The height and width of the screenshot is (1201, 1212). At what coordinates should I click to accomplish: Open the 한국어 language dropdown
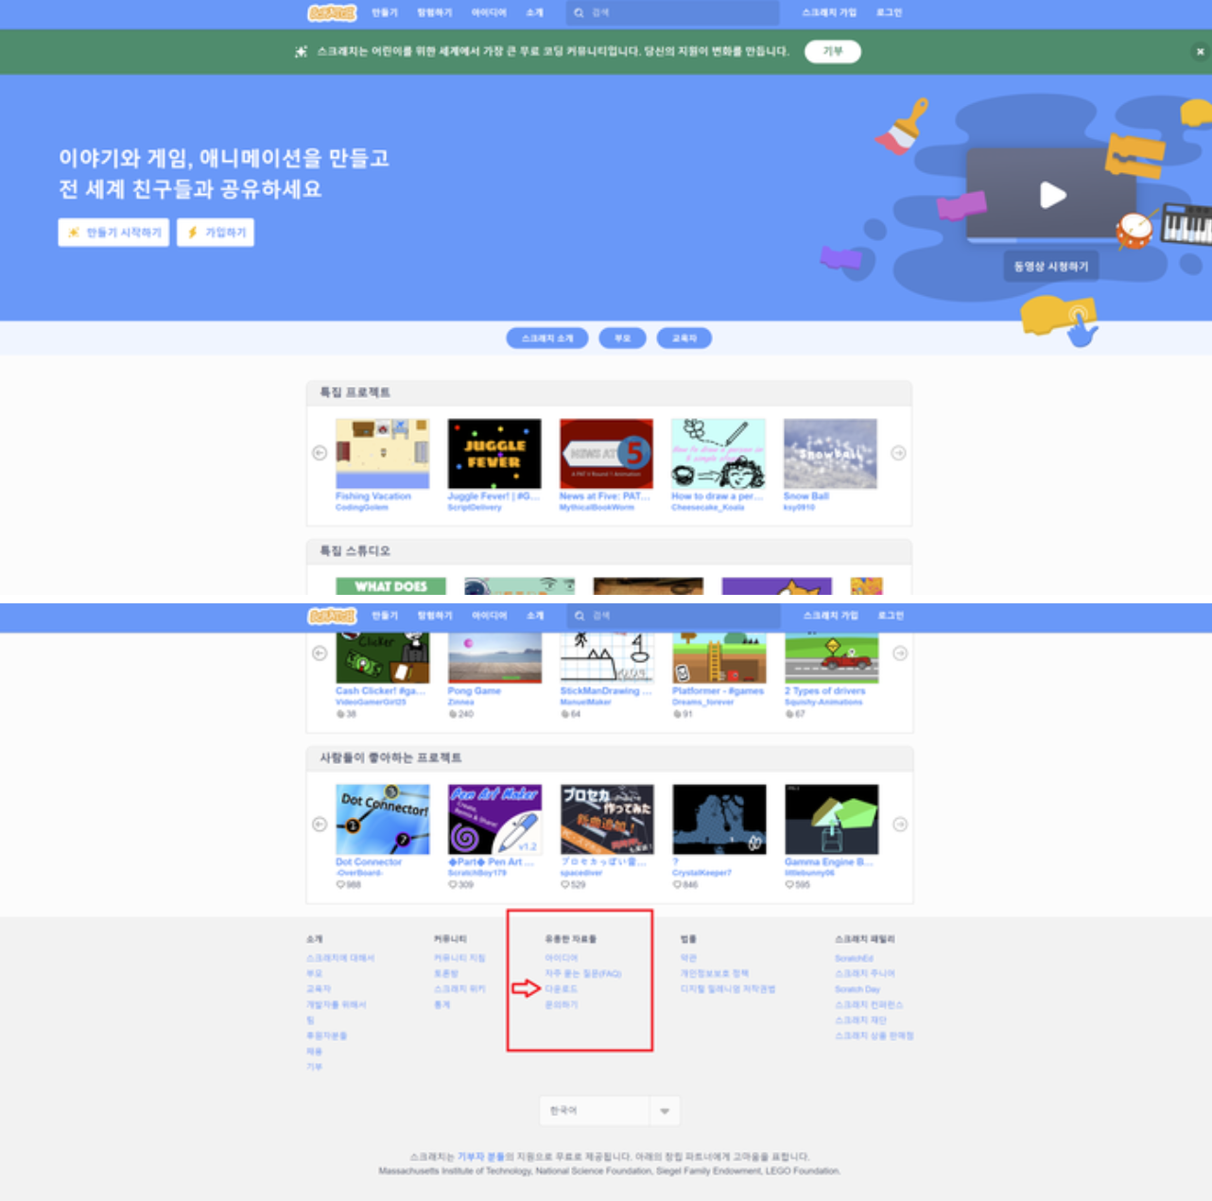pyautogui.click(x=610, y=1110)
